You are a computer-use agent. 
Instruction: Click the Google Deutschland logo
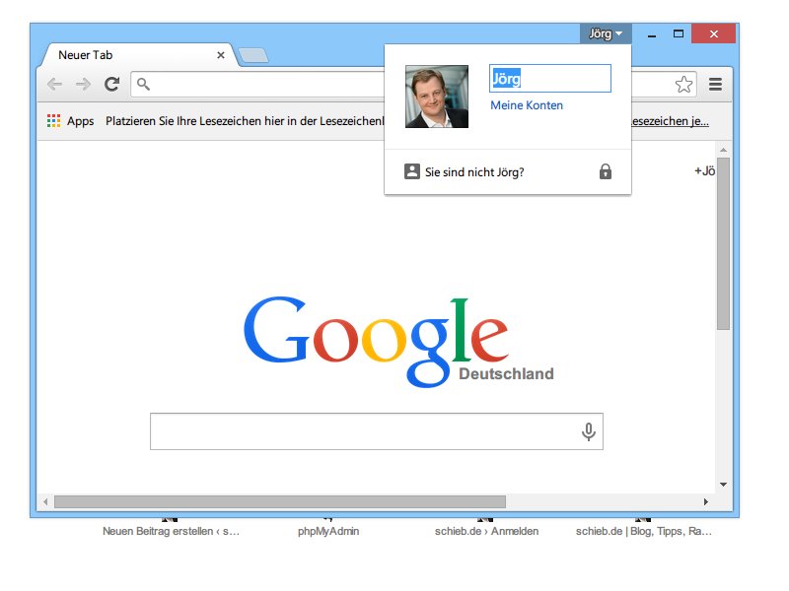(x=398, y=342)
